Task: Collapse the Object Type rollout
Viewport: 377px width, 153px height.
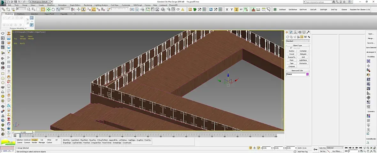Action: (297, 45)
